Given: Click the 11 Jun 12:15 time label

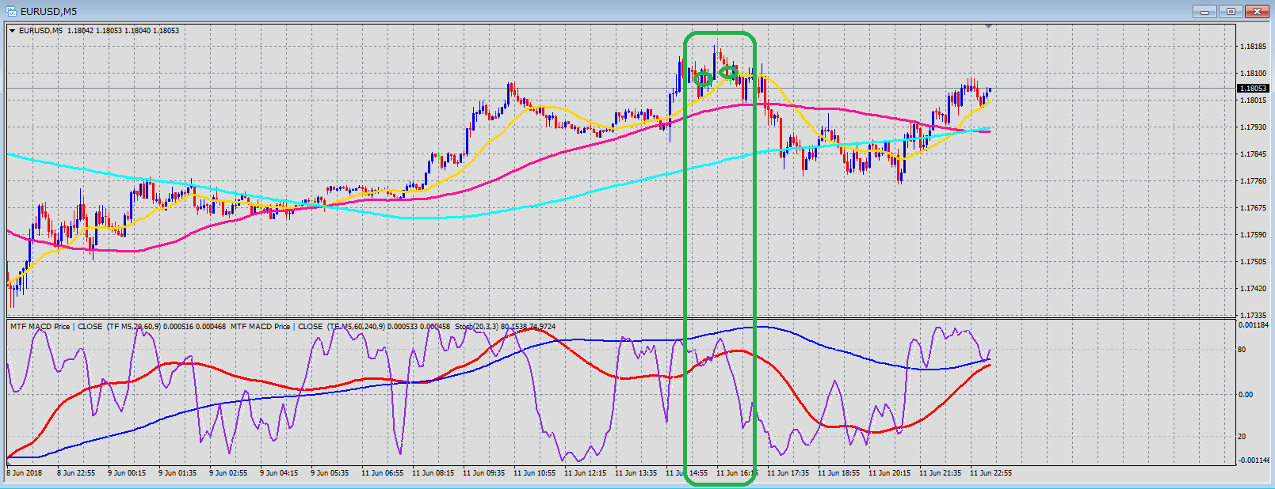Looking at the screenshot, I should (x=586, y=473).
